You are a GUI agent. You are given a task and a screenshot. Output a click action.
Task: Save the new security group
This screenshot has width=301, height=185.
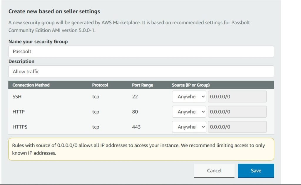(256, 171)
